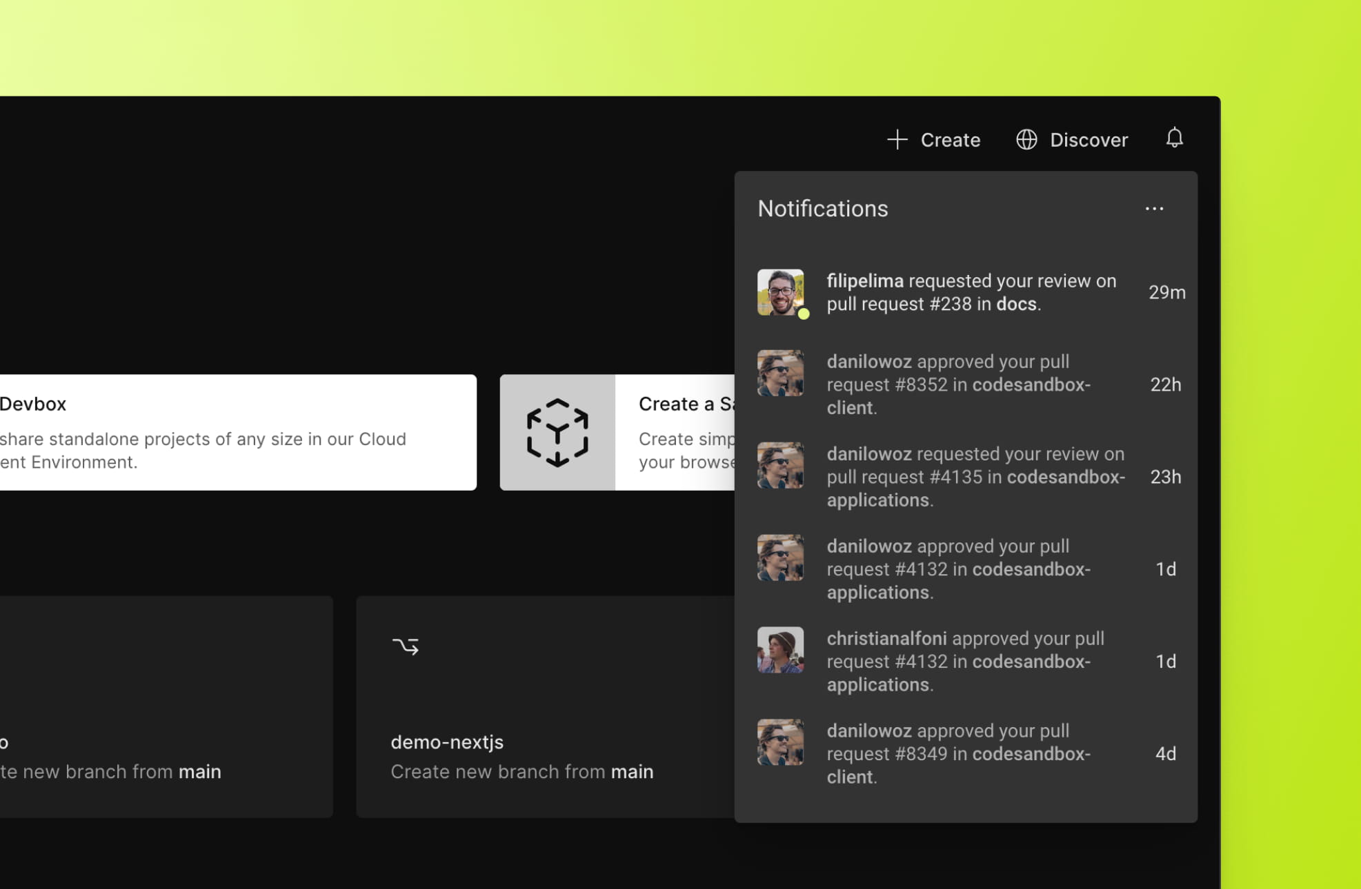Click christianalfoni's avatar thumbnail

781,650
